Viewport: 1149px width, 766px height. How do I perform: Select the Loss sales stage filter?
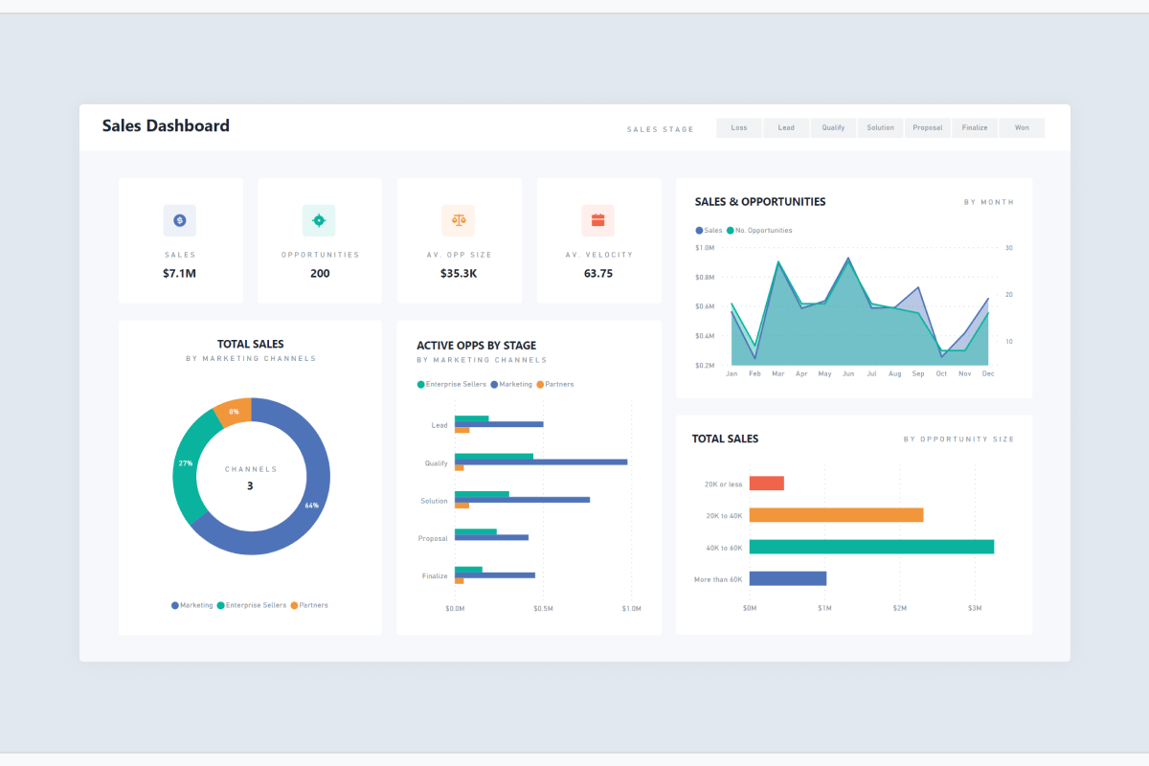(739, 128)
